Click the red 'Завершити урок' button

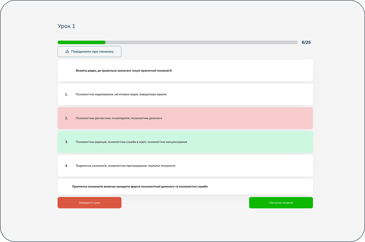click(89, 203)
